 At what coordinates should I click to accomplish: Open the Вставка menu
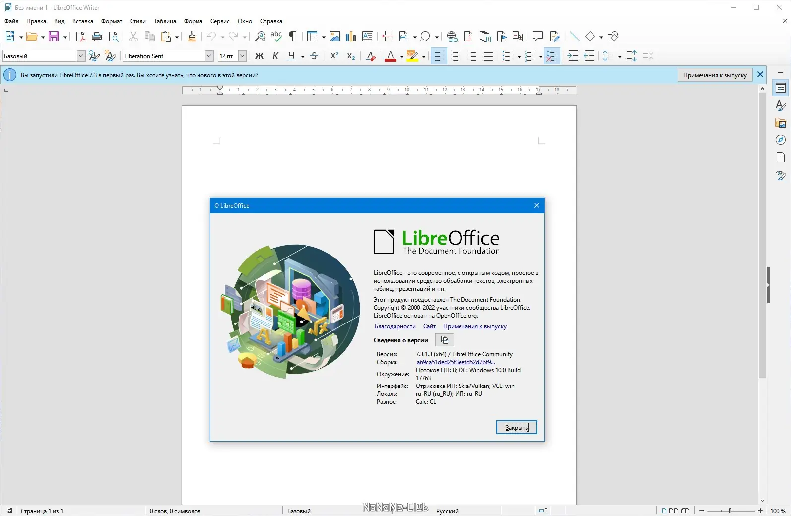tap(83, 21)
